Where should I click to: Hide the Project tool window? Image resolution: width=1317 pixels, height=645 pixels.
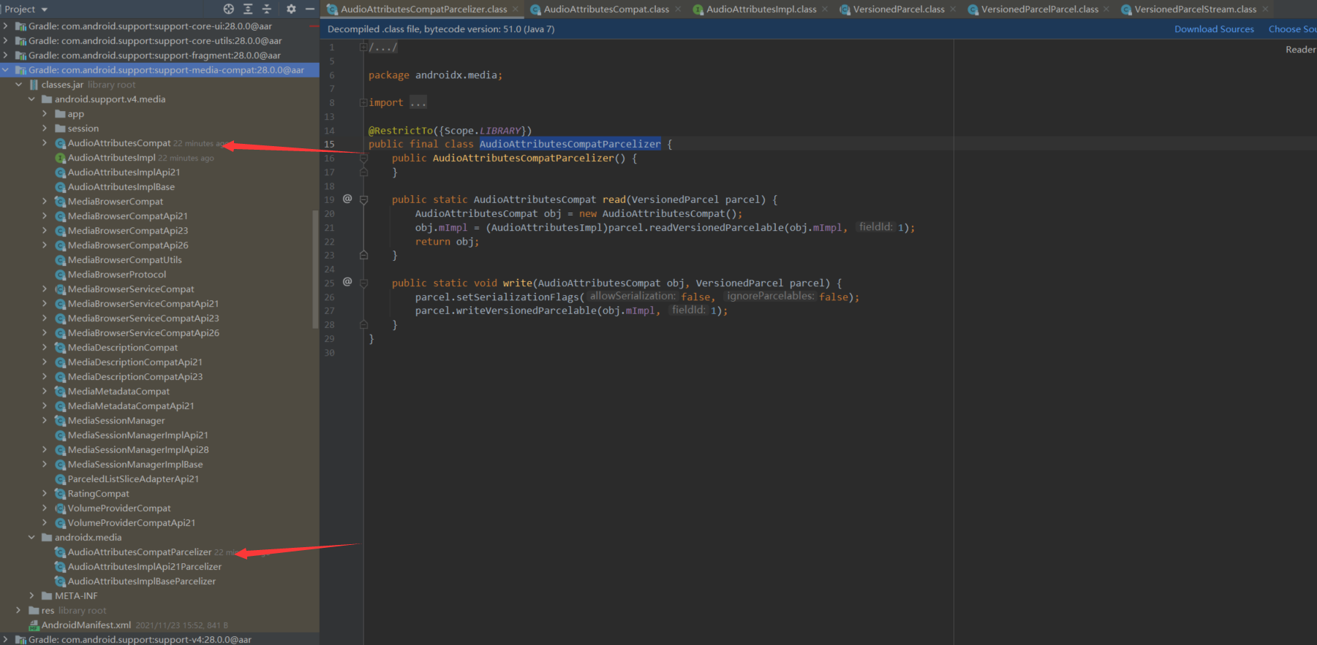pyautogui.click(x=310, y=9)
